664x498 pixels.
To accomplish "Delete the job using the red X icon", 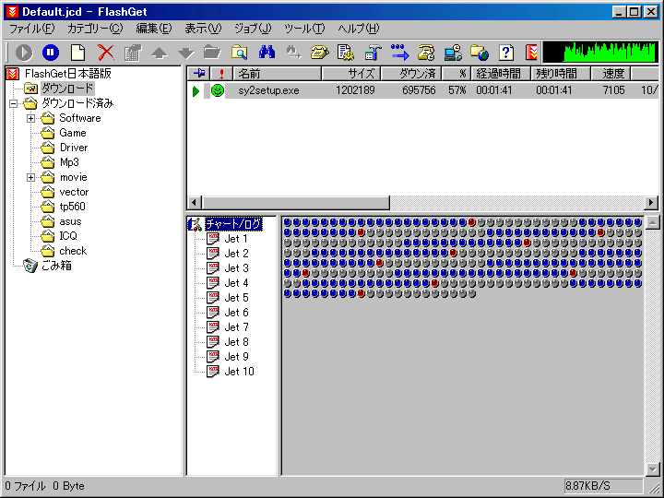I will pos(106,53).
